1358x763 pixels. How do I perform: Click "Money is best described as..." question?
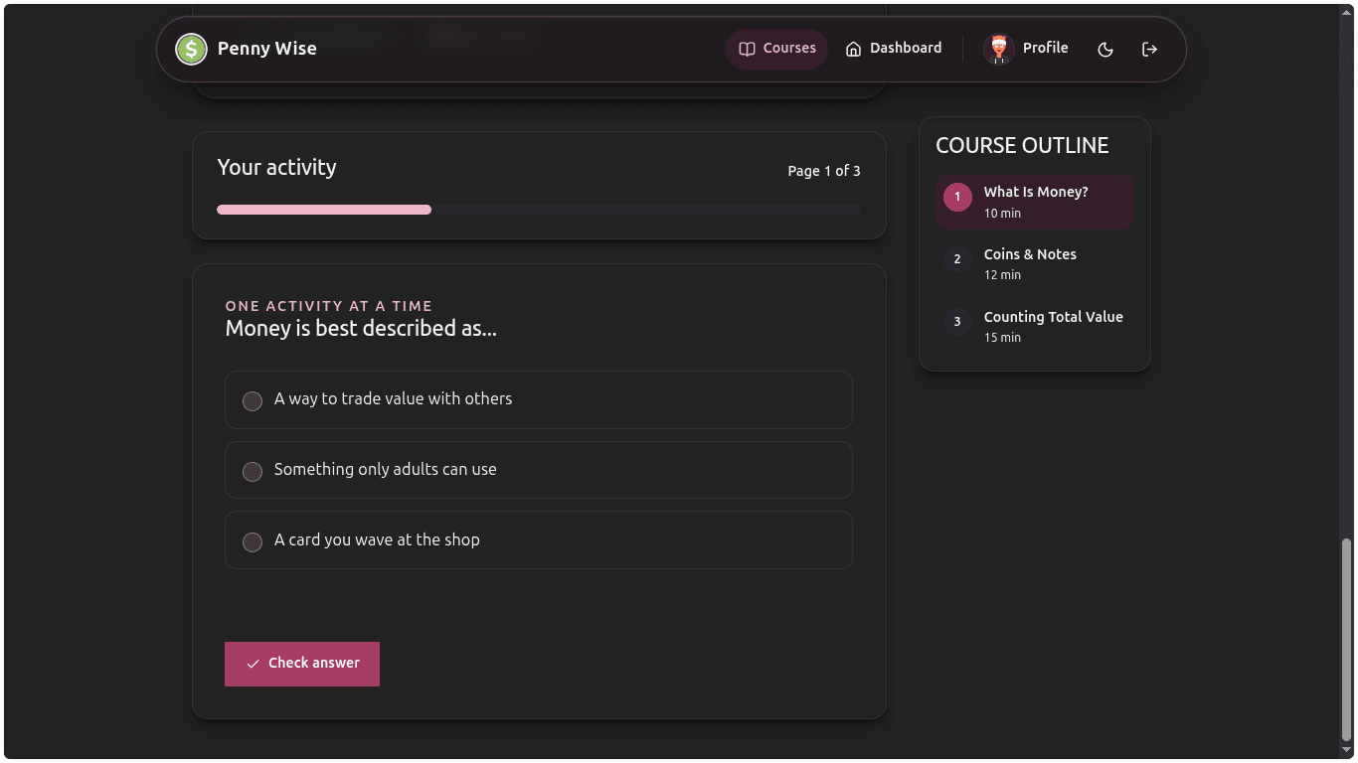[361, 329]
